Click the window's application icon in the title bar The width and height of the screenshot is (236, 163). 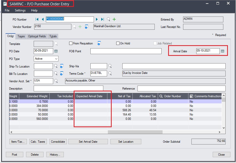[5, 4]
